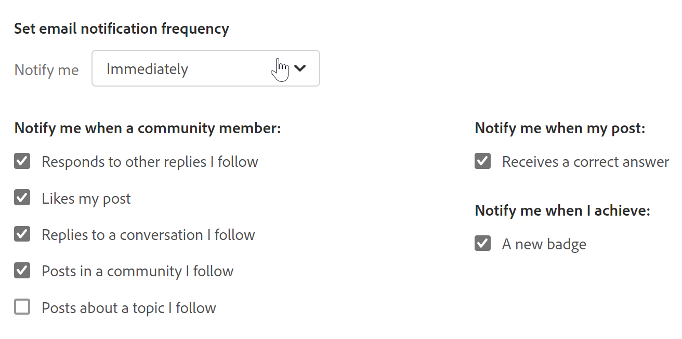The image size is (682, 339).
Task: Click the "Notify me" label beside the dropdown
Action: coord(47,69)
